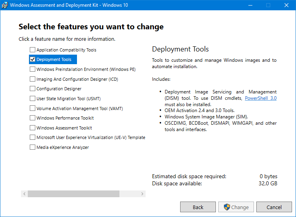Select the Windows Performance Toolkit feature name

point(65,118)
